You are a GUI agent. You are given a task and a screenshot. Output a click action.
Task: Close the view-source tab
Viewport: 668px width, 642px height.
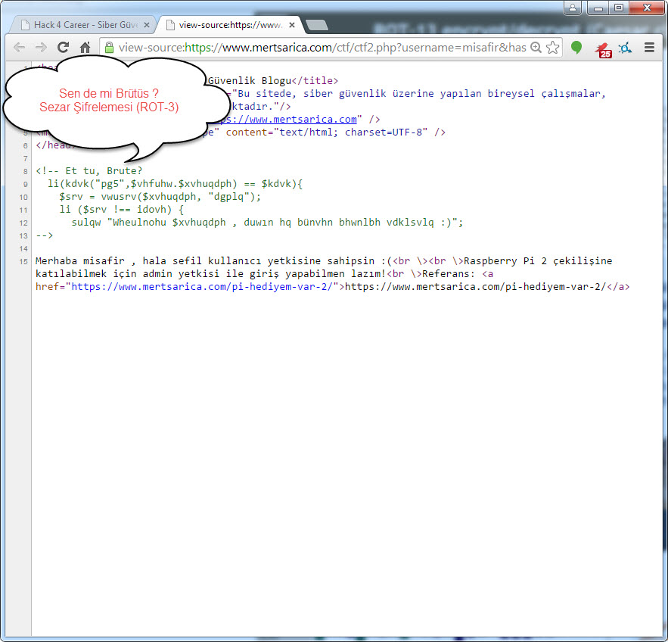[x=292, y=25]
